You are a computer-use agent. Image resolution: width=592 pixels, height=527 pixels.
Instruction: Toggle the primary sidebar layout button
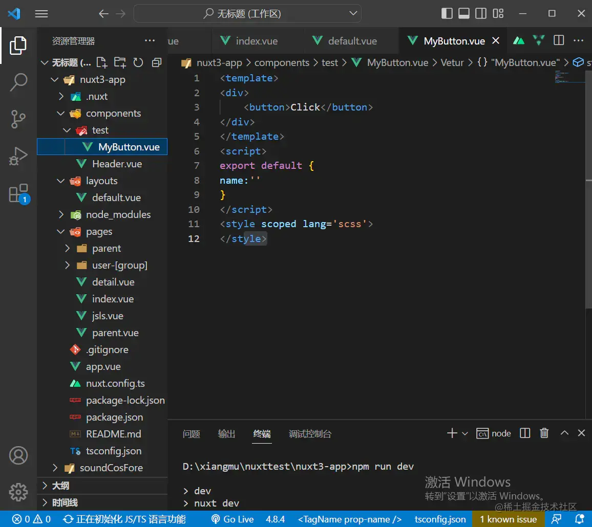[x=447, y=14]
